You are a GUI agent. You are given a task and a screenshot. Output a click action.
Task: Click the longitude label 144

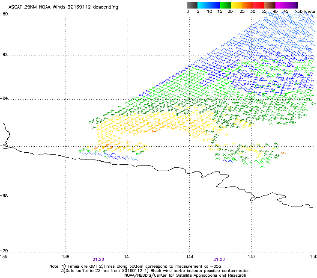(x=190, y=257)
